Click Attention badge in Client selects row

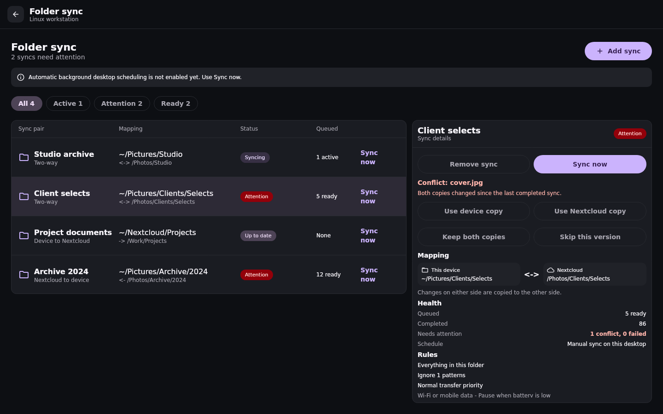256,196
